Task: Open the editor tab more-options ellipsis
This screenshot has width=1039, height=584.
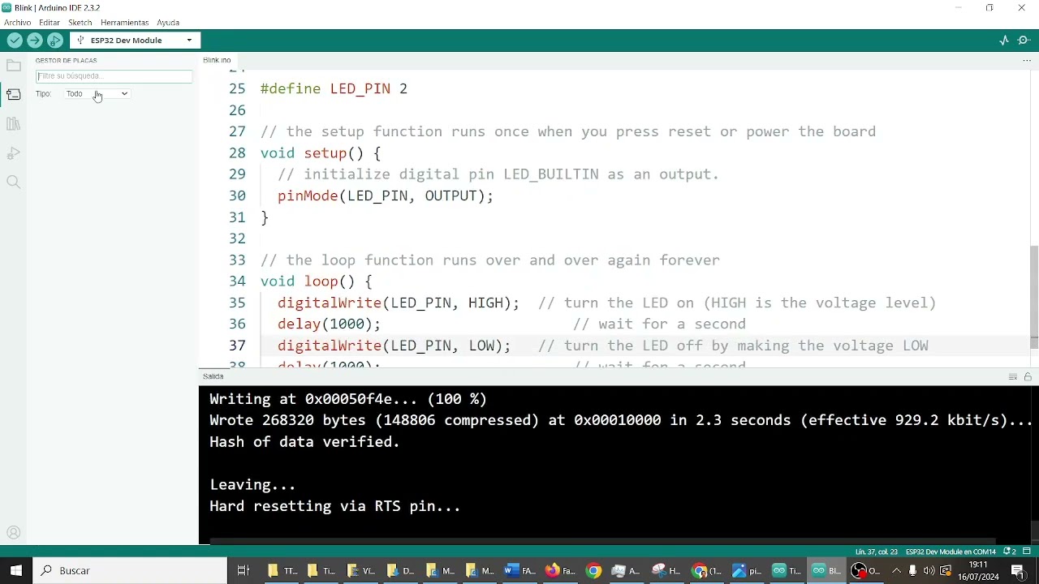Action: 1027,60
